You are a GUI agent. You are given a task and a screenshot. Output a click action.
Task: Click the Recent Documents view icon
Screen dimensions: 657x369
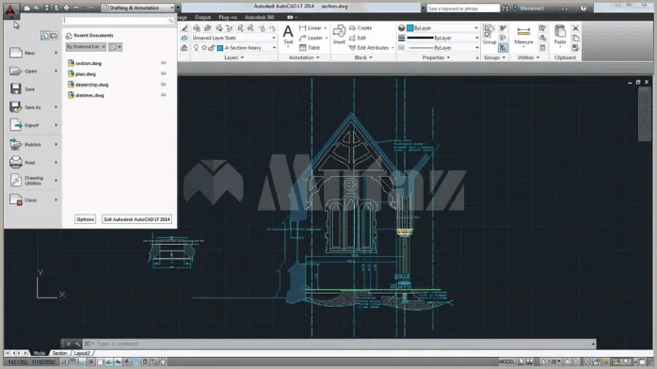45,36
